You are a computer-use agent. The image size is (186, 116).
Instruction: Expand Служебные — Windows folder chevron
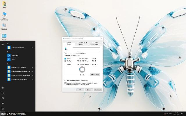coord(33,67)
